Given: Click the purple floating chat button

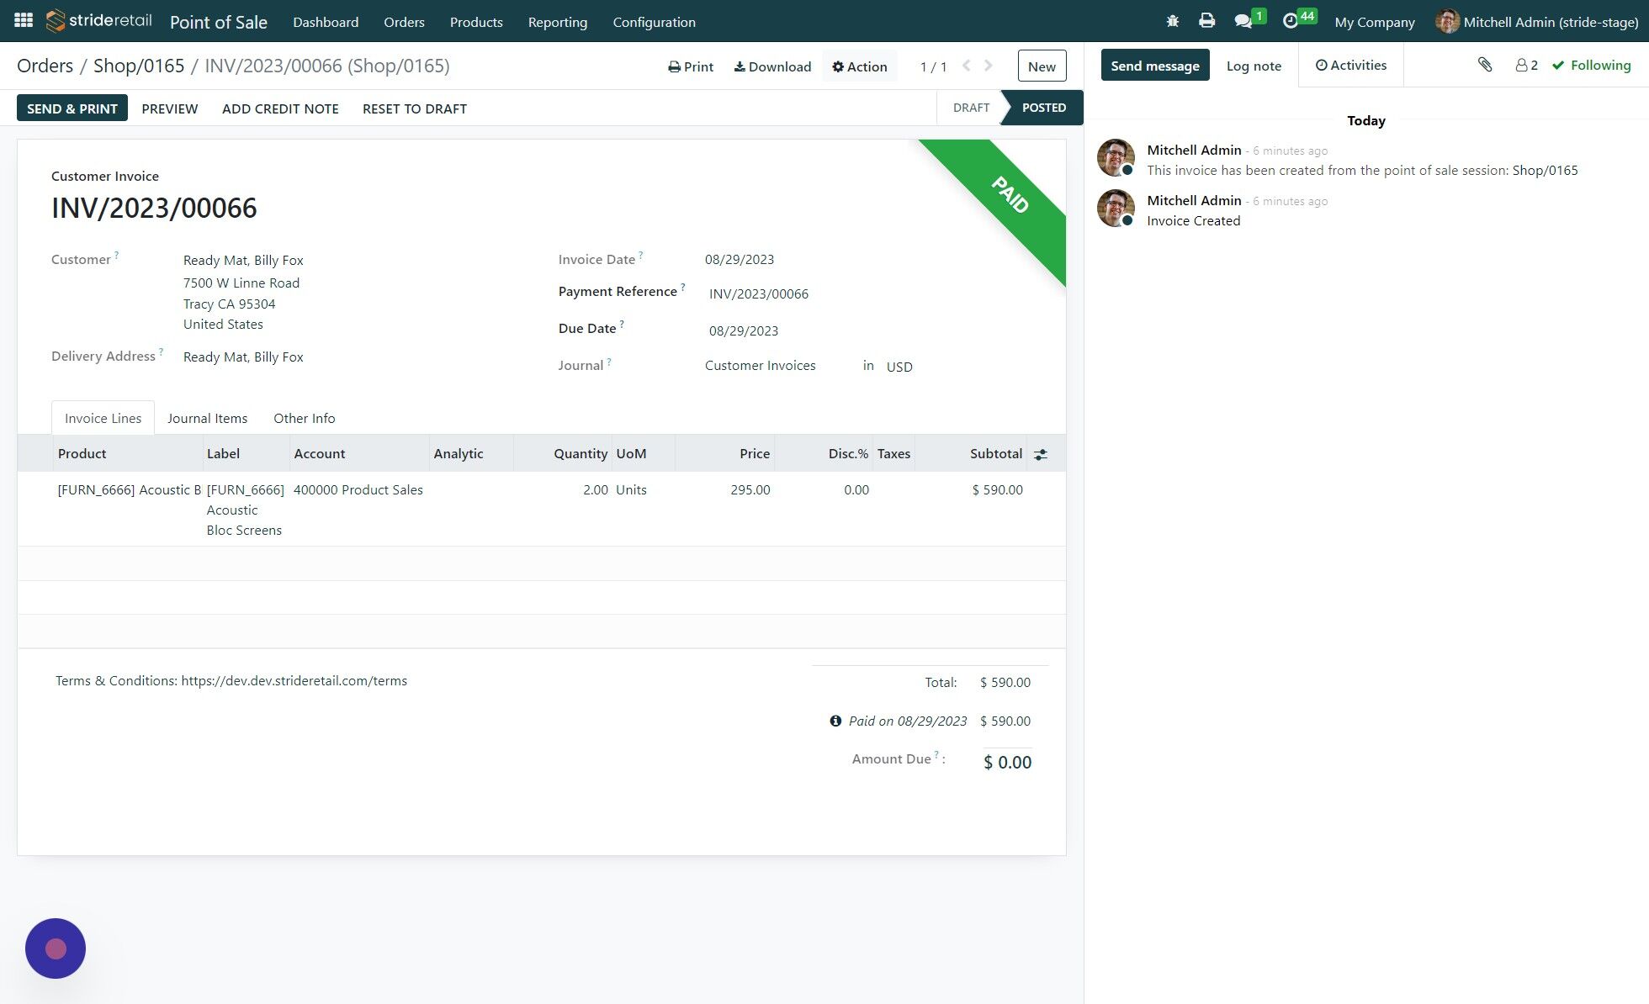Looking at the screenshot, I should pos(55,948).
